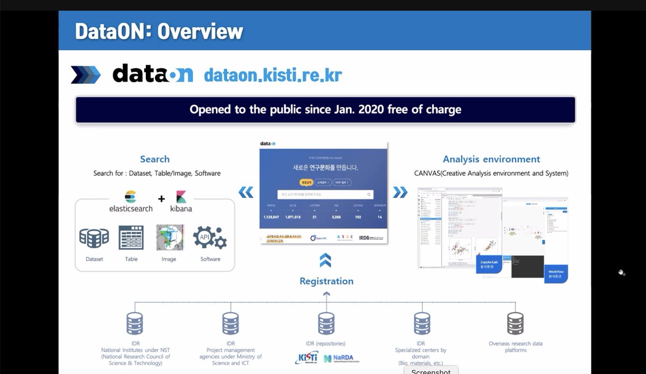The height and width of the screenshot is (374, 646).
Task: Select the 'MAP' search tab in the website screenshot
Action: (342, 182)
